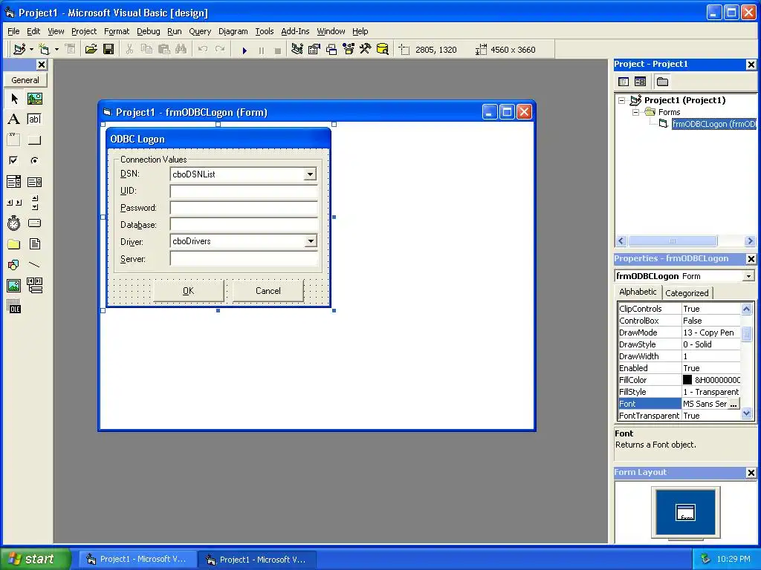Viewport: 761px width, 570px height.
Task: Click the Cancel button on the form
Action: pos(268,291)
